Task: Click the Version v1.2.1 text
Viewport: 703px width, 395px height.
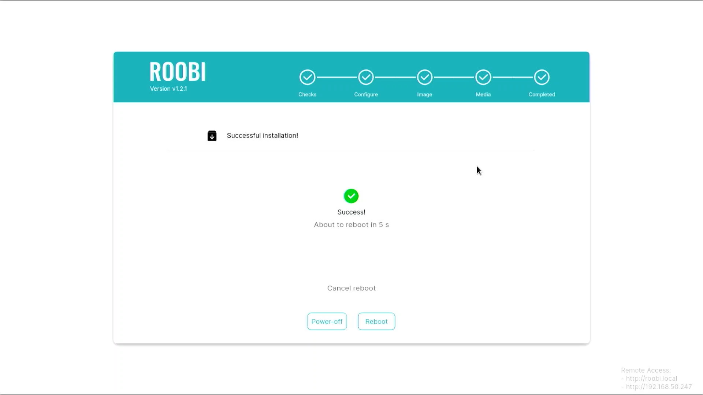Action: 168,89
